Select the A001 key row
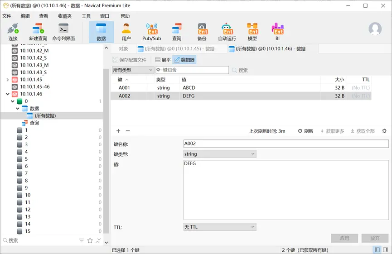The height and width of the screenshot is (254, 392). (241, 88)
